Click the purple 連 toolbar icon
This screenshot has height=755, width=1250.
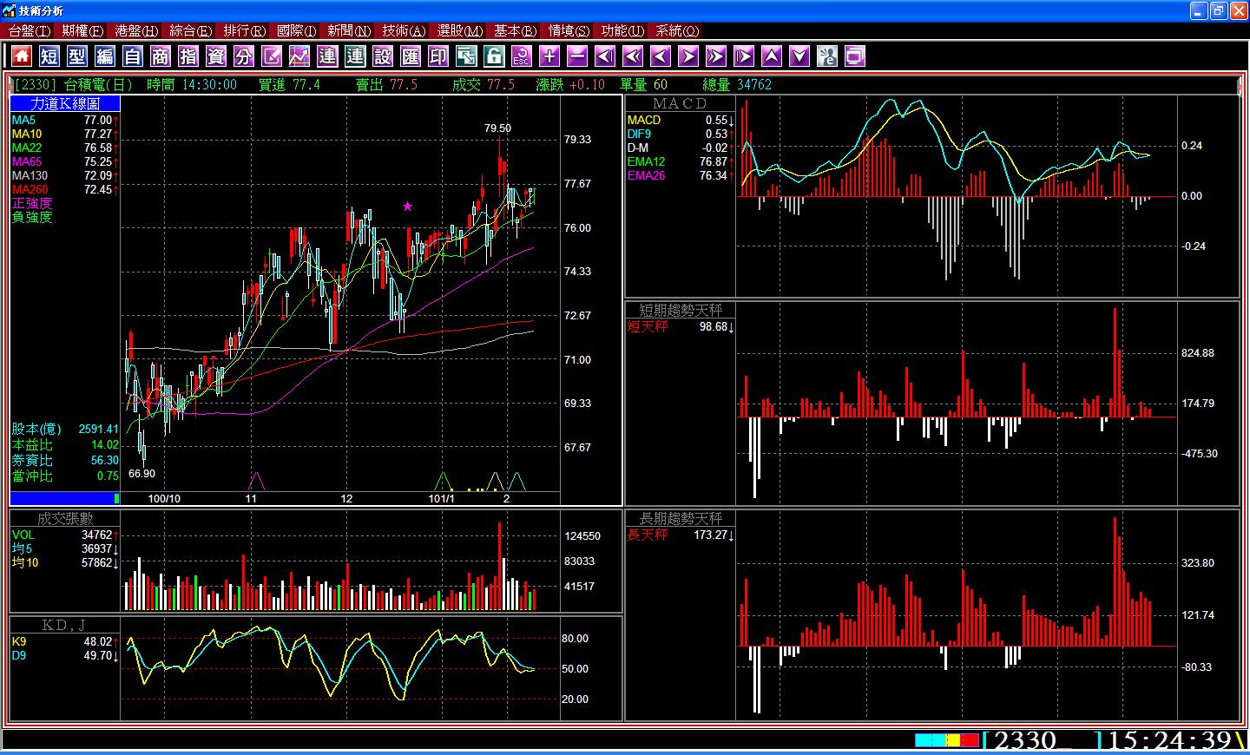tap(327, 56)
